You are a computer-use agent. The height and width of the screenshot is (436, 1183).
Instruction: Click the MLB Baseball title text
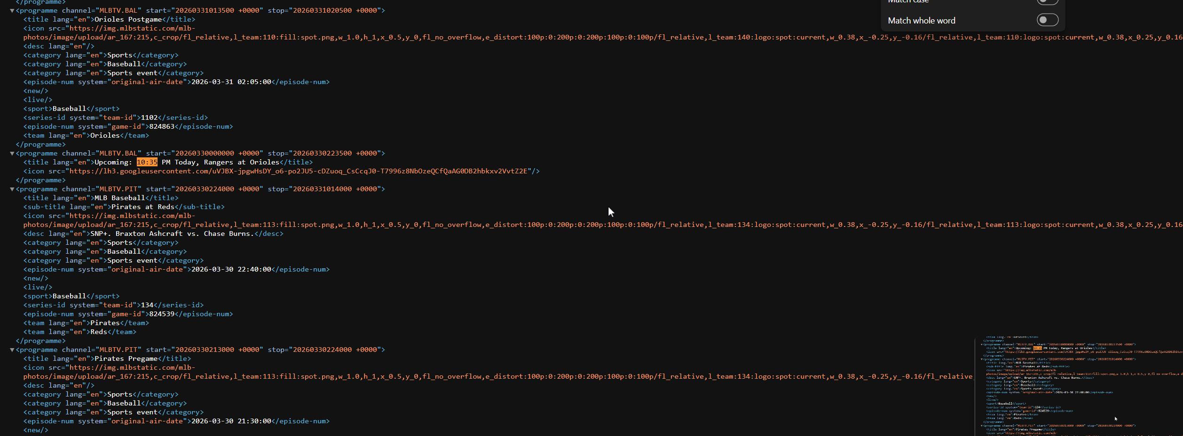click(119, 198)
